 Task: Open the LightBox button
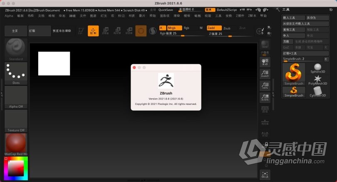point(40,31)
